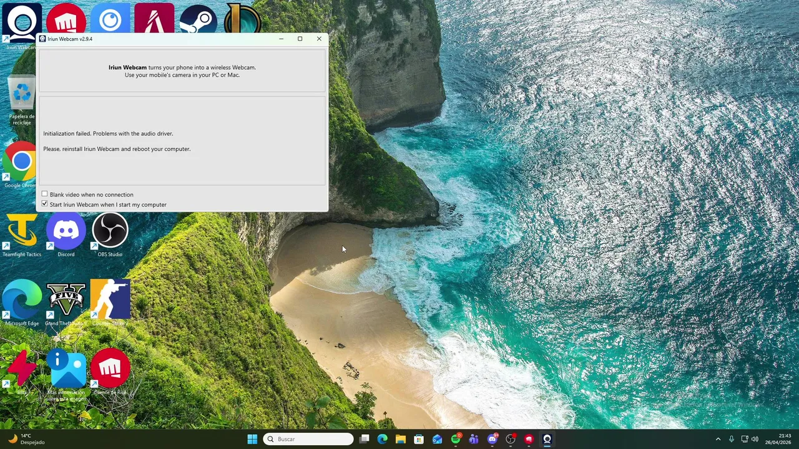Open the Riot Client taskbar icon
Image resolution: width=799 pixels, height=449 pixels.
point(529,439)
